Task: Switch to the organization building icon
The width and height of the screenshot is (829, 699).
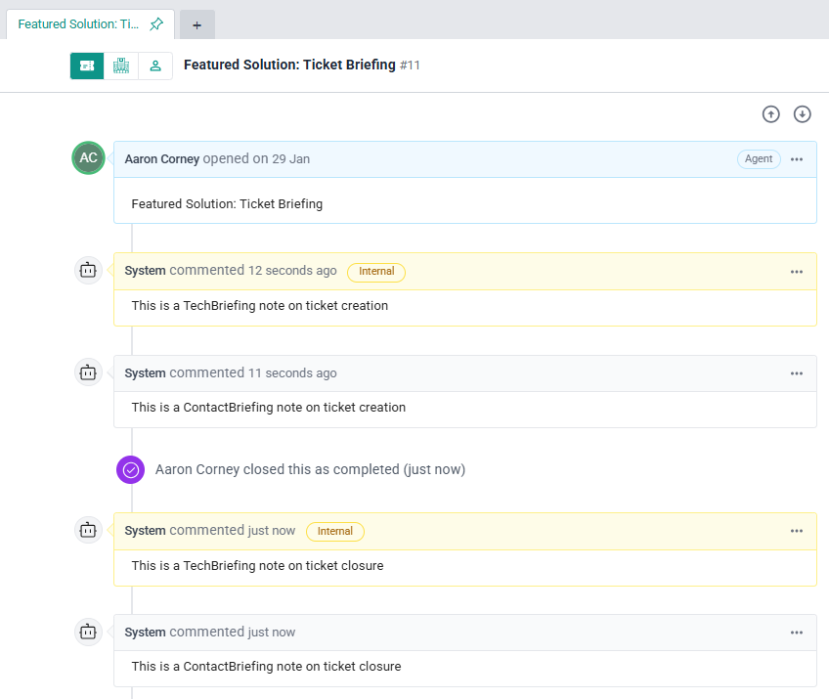Action: (x=121, y=66)
